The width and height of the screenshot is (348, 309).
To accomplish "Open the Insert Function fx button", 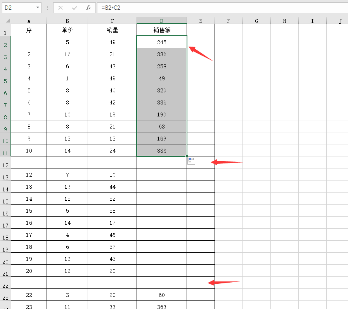I will [88, 8].
